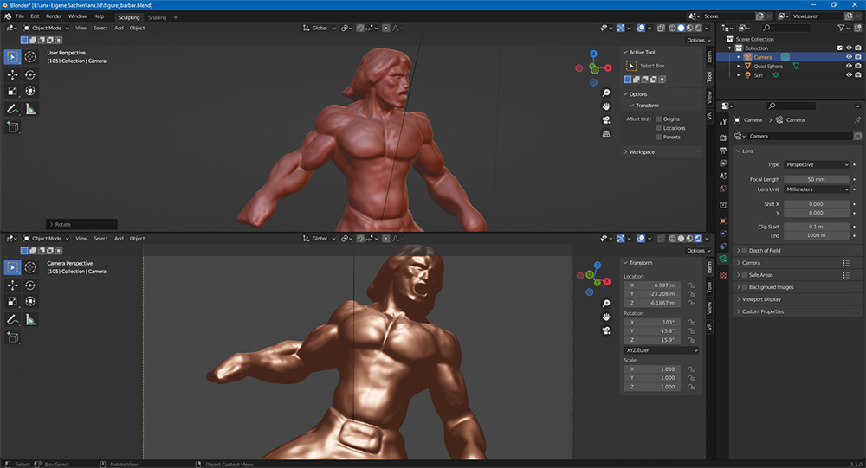Open the XYZ Euler rotation mode dropdown
866x468 pixels.
tap(662, 350)
